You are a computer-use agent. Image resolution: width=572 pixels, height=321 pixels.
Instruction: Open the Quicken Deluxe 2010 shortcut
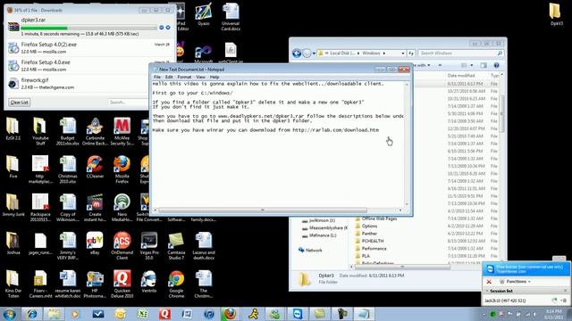(122, 284)
